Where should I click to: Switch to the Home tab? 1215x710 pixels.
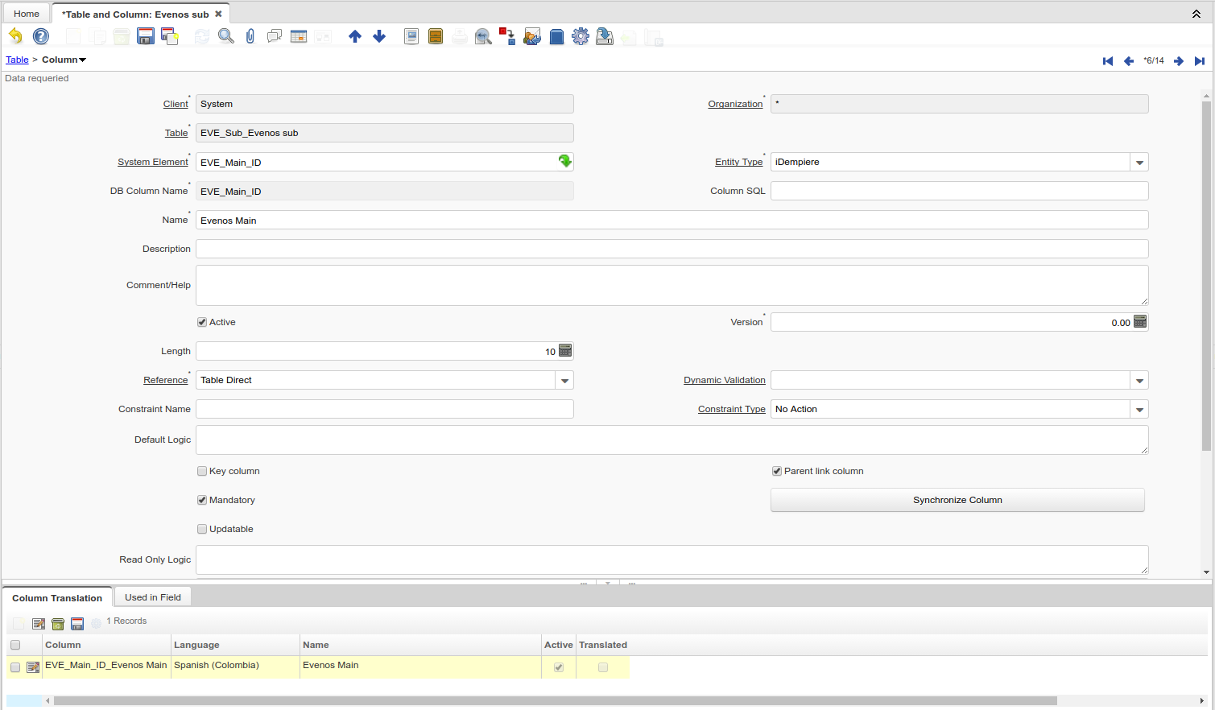click(27, 14)
